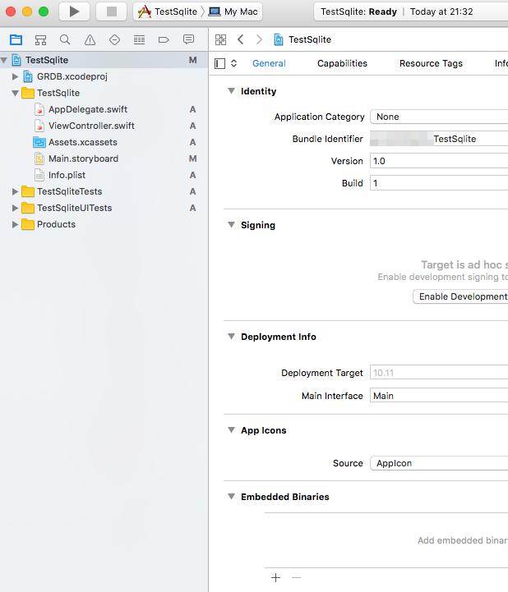
Task: Click the Build number field
Action: point(439,183)
